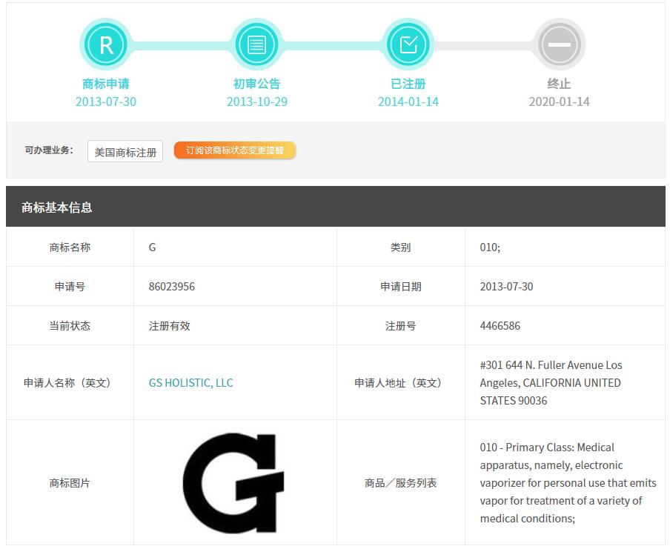Subscribe via 订阅该商标状态变更提醒 button
Viewport: 670px width, 549px height.
[235, 150]
